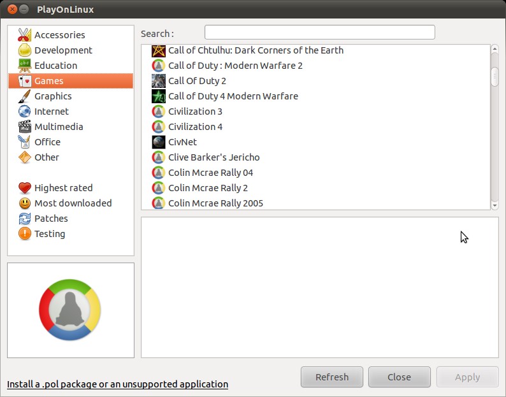Viewport: 506px width, 397px height.
Task: Click the CivNet globe icon
Action: 159,142
